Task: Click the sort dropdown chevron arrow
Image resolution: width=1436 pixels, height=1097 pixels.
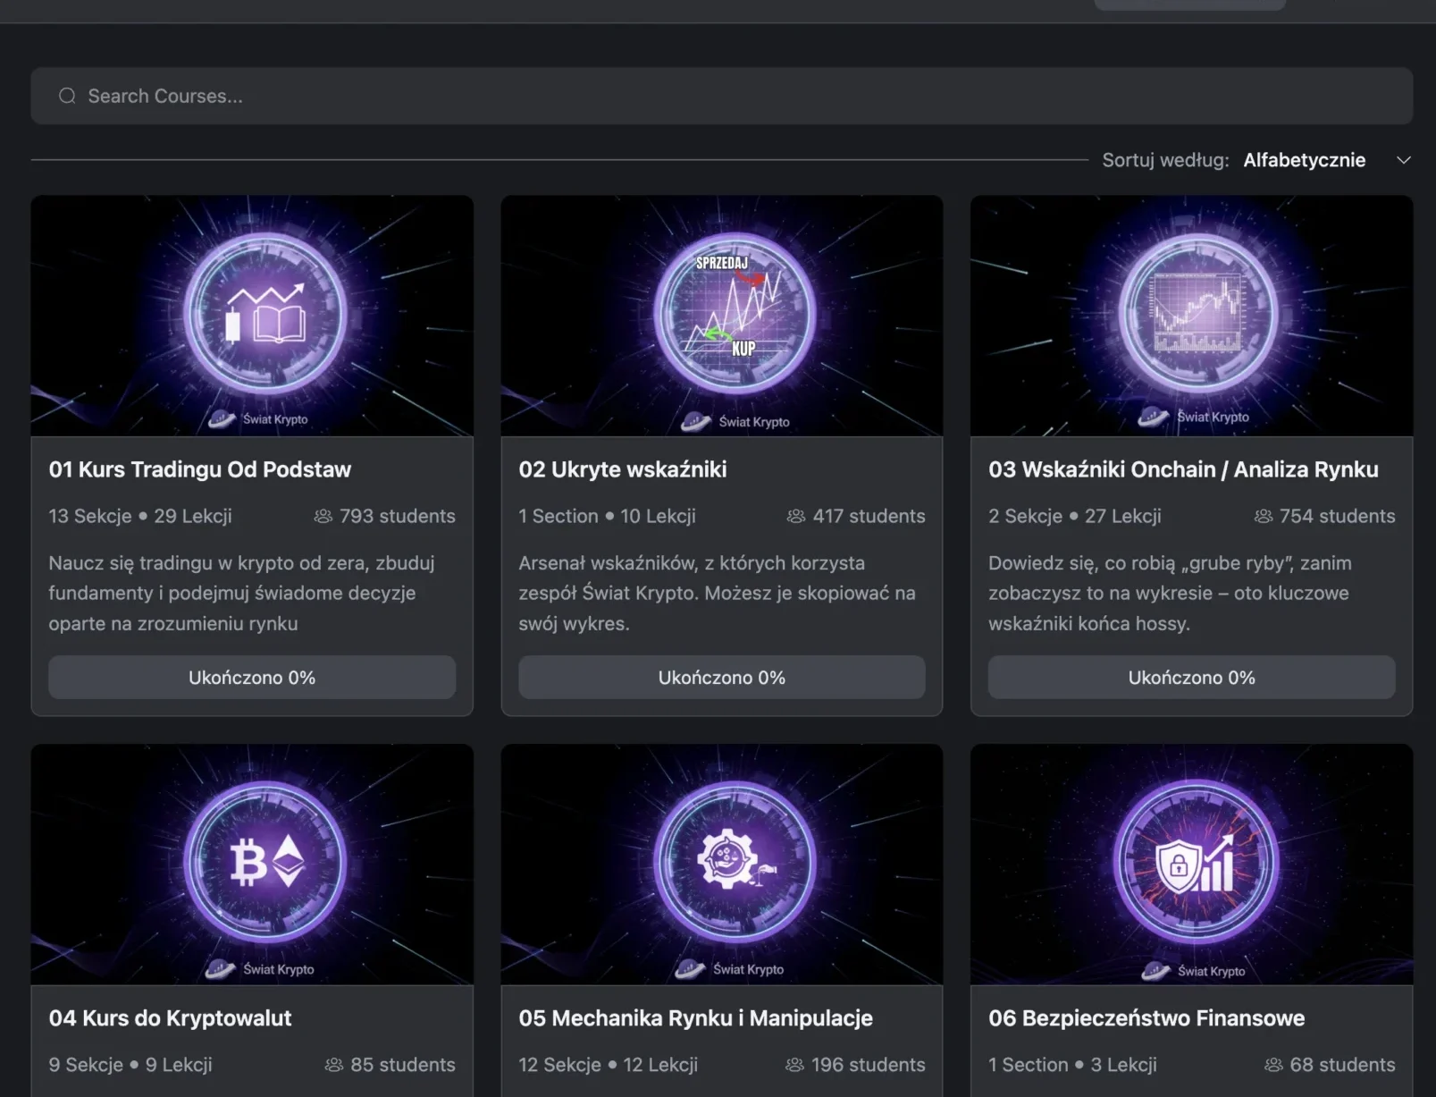Action: 1403,160
